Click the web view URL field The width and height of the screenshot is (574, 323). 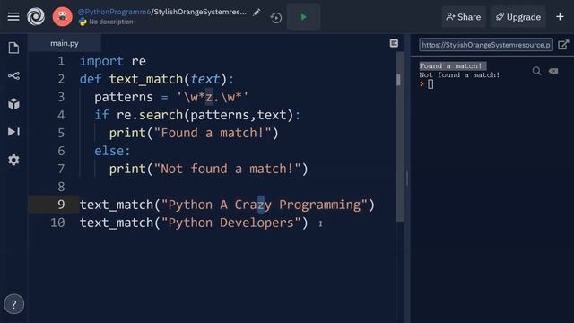[x=486, y=45]
